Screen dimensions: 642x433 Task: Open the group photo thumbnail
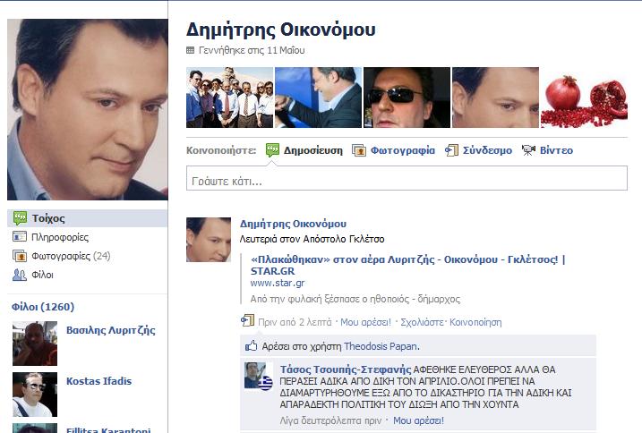(230, 98)
